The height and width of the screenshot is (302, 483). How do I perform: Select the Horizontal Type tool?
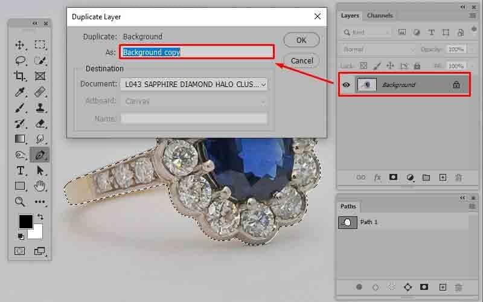coord(20,170)
